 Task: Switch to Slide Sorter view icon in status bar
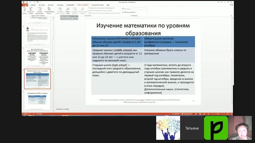click(200, 114)
